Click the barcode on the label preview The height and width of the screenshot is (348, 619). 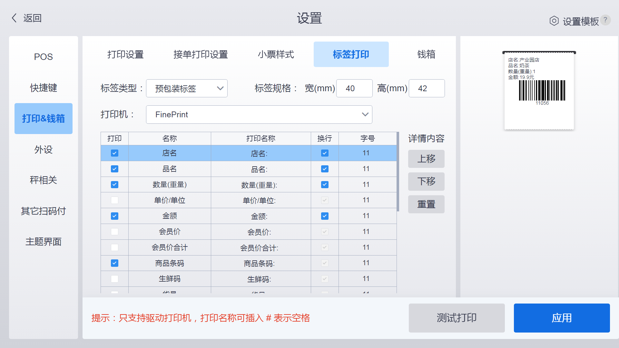[x=542, y=91]
